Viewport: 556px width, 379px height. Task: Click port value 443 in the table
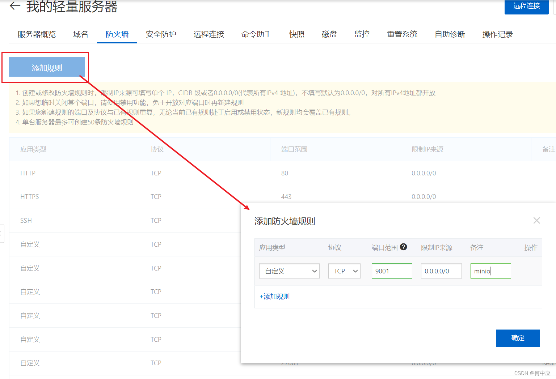(286, 197)
